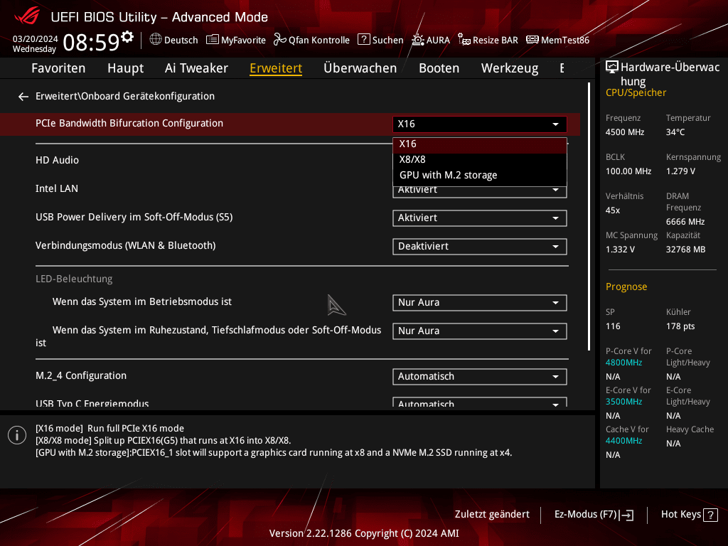Open the M.2_4 Configuration dropdown

(480, 376)
